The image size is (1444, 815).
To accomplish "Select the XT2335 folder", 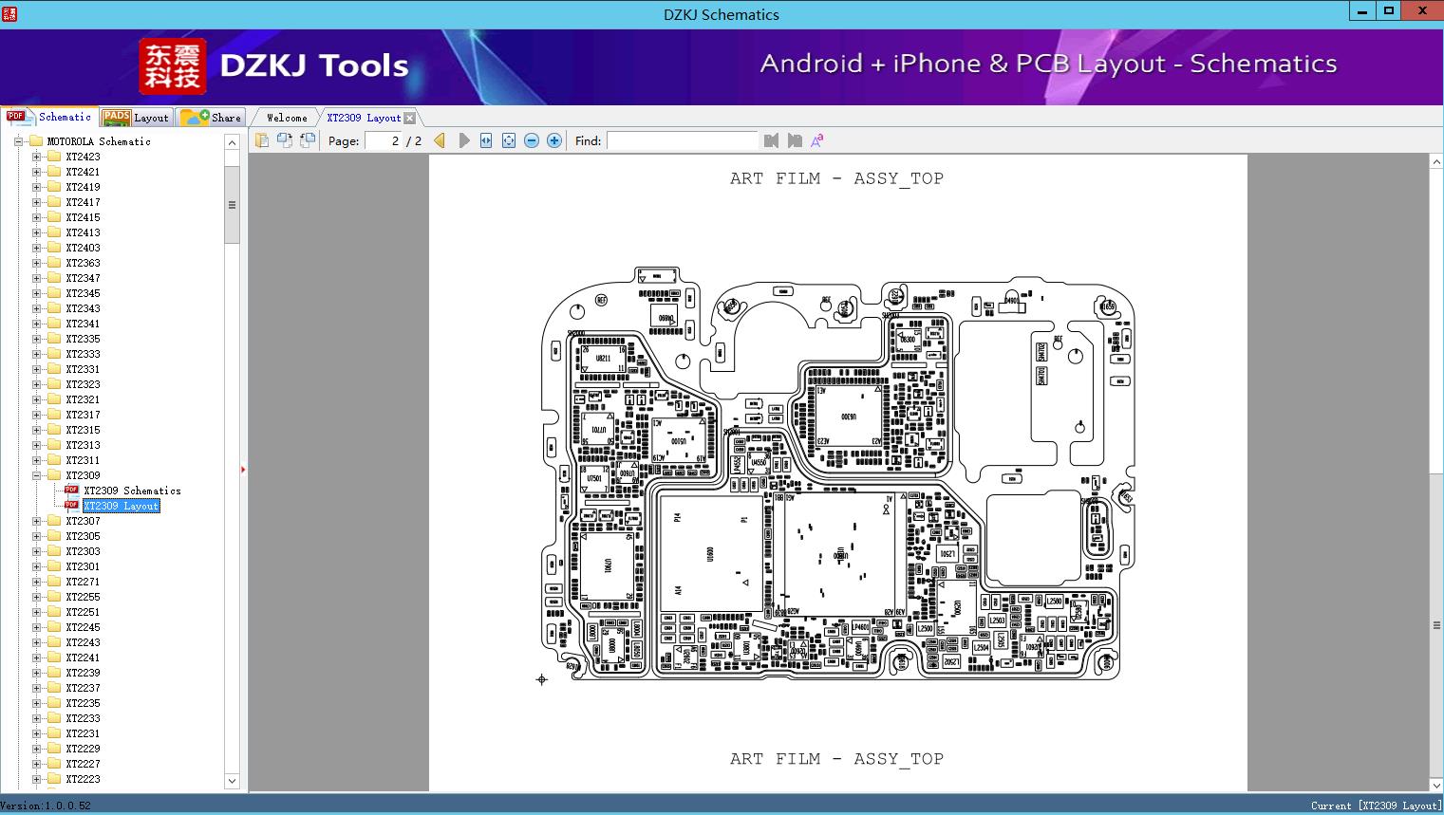I will [83, 339].
